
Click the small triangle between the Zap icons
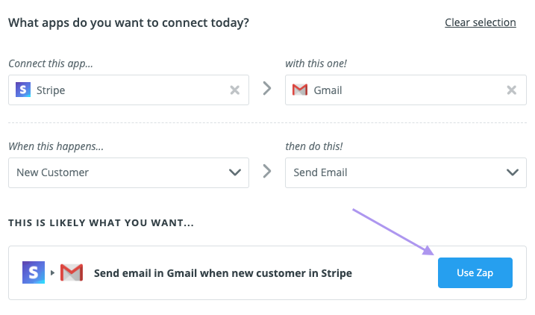(52, 272)
